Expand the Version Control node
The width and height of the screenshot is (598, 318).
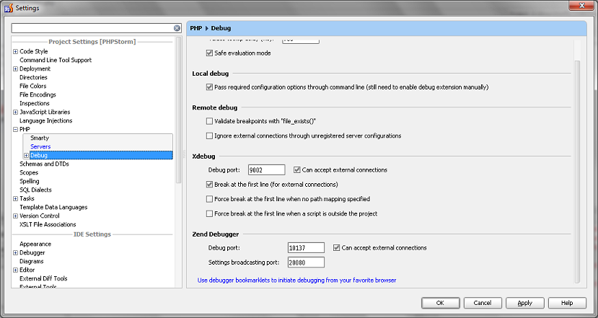coord(15,216)
